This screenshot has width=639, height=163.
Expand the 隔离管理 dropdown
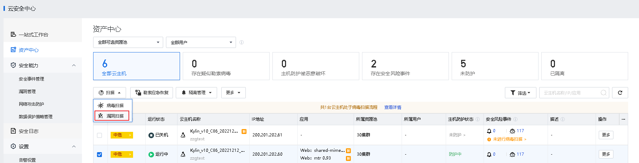coord(196,93)
